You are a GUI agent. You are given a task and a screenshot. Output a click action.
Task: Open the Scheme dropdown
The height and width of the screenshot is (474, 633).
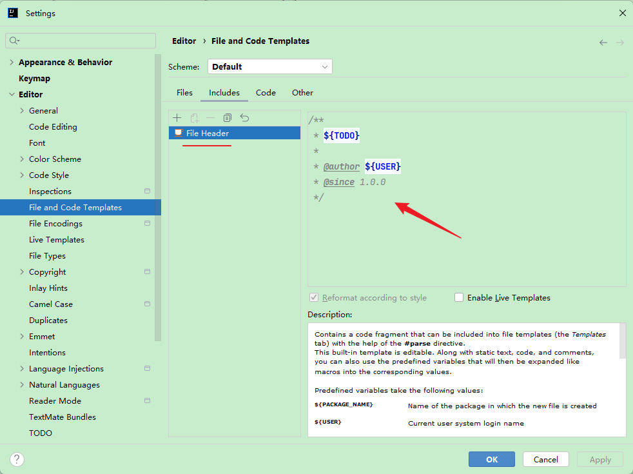[x=269, y=66]
